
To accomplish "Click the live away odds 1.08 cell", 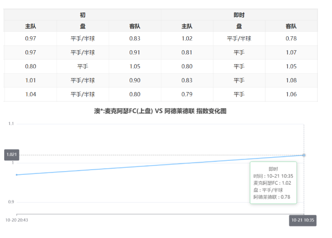I will pos(291,80).
